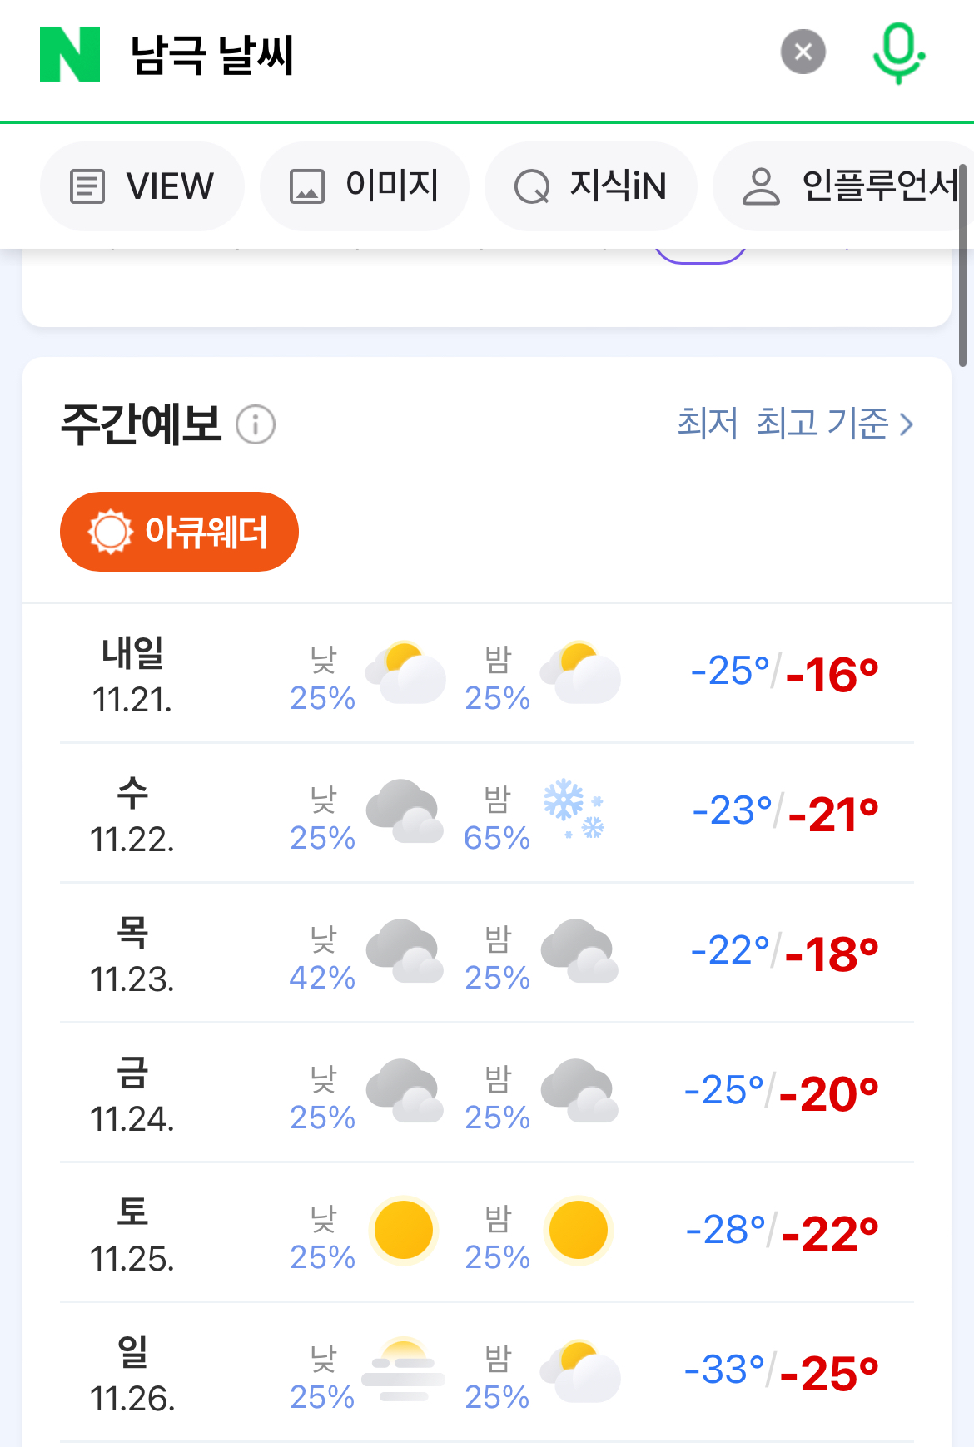Tap the cloudy icon for Thursday 11.23 night

[x=579, y=951]
